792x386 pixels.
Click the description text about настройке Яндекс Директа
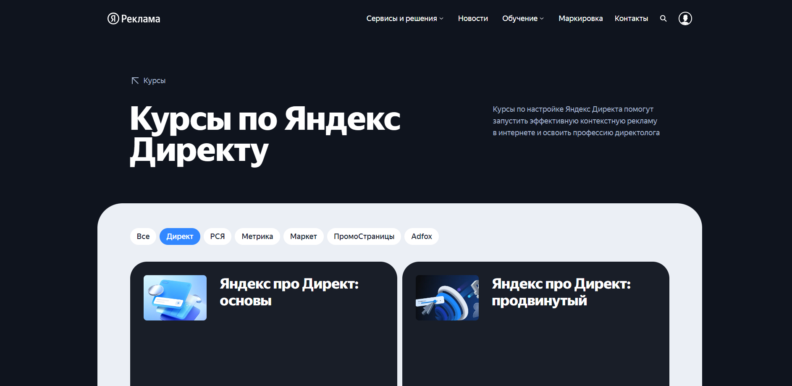pyautogui.click(x=576, y=121)
